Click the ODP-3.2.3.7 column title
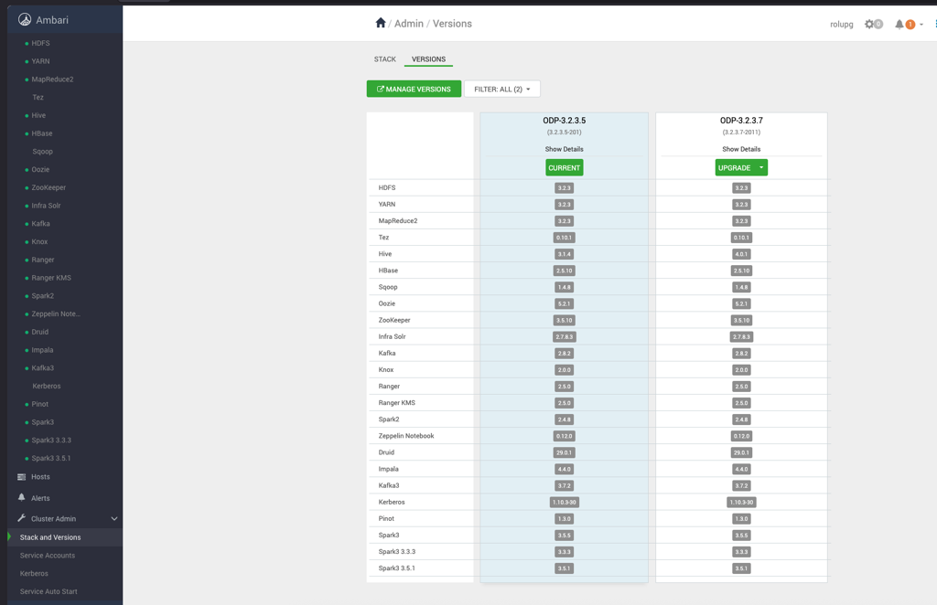937x605 pixels. point(741,121)
